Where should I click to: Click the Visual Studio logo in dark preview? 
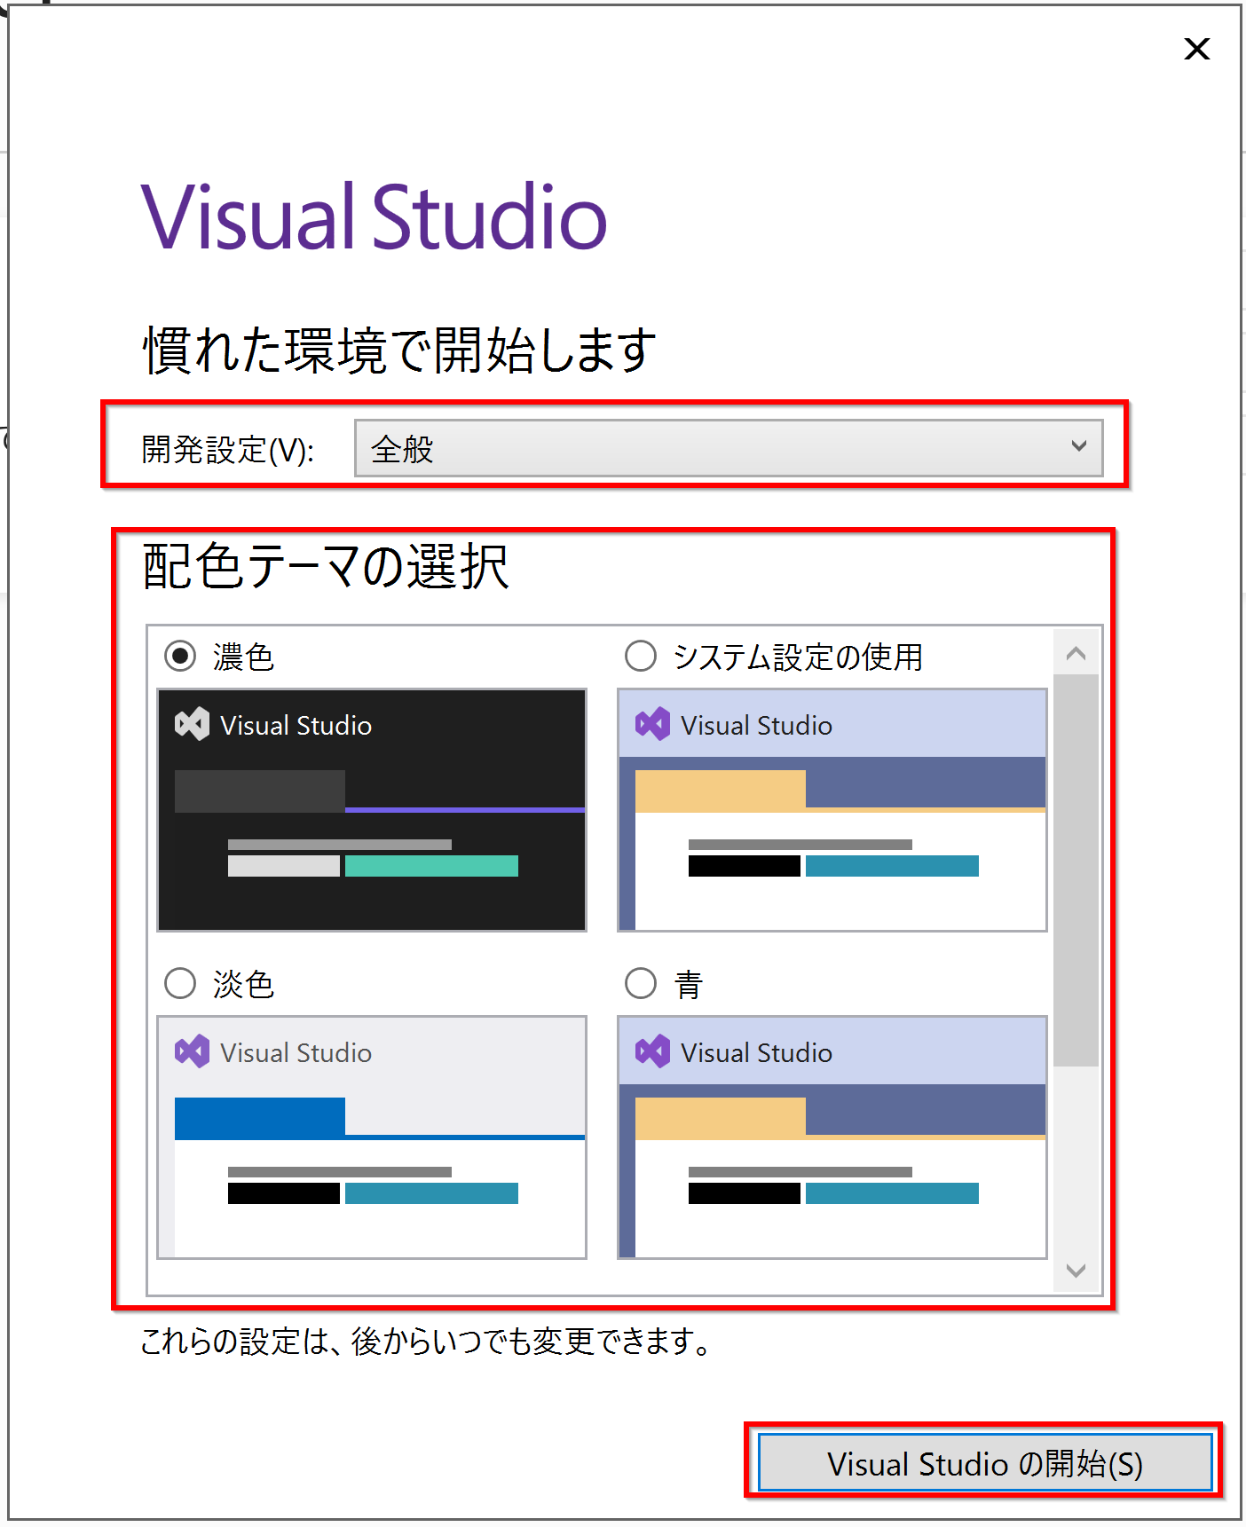192,724
